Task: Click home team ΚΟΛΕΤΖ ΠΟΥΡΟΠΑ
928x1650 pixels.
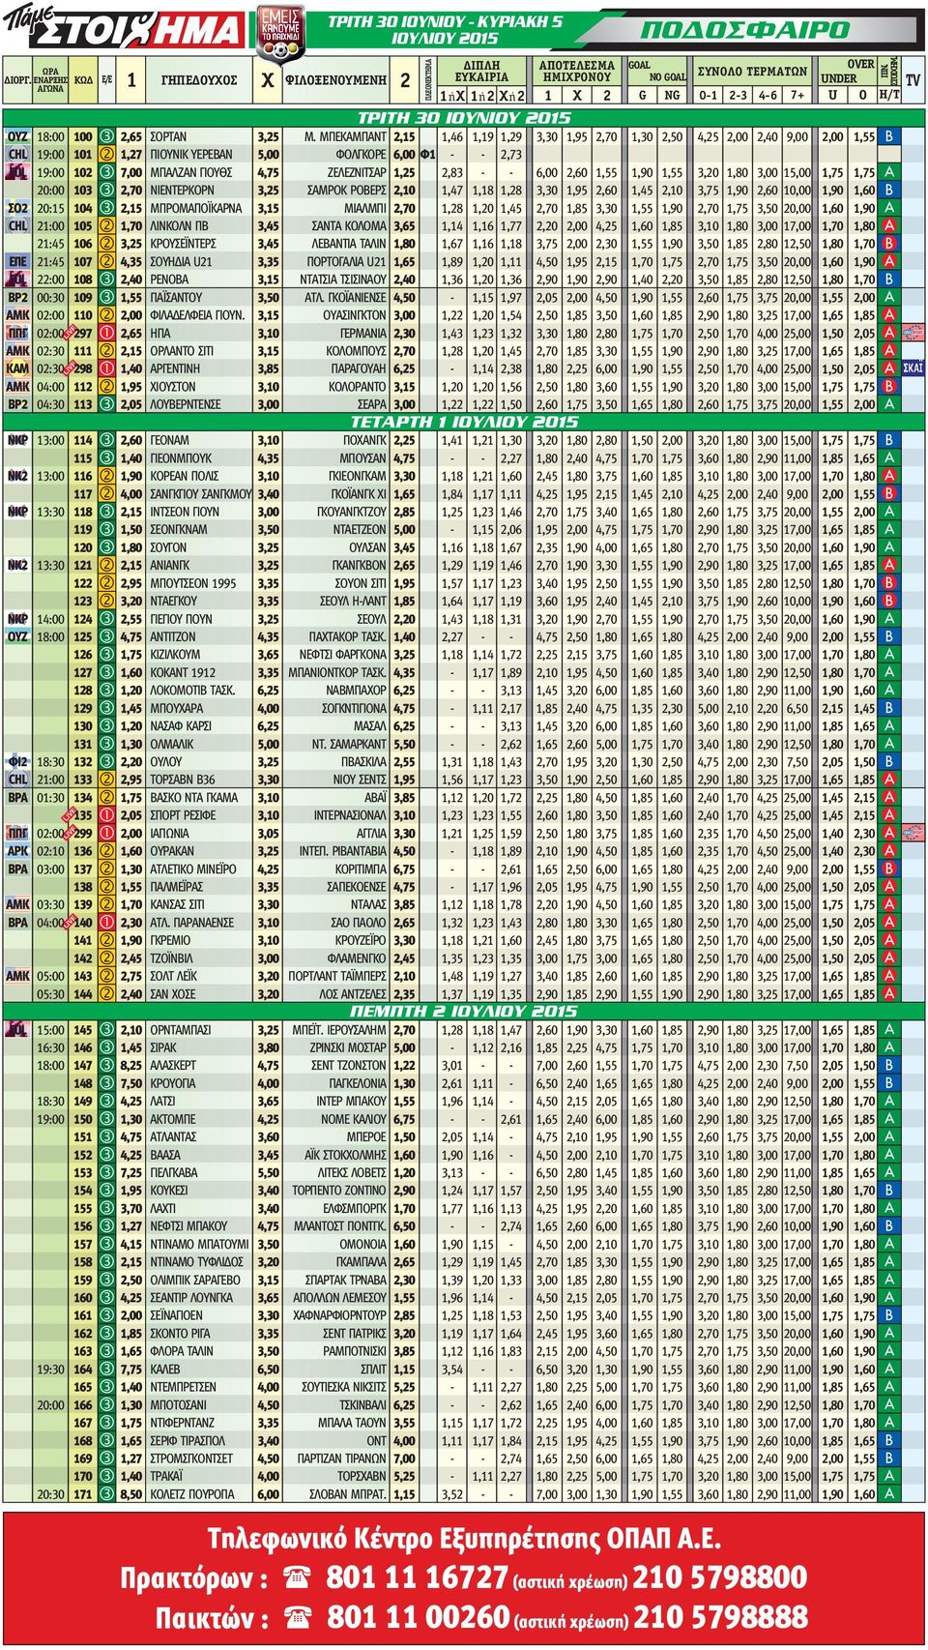Action: point(192,1494)
